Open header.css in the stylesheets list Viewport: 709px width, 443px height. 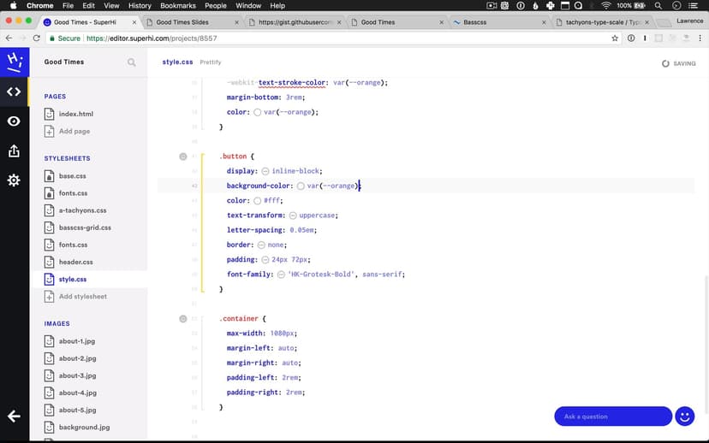tap(75, 262)
